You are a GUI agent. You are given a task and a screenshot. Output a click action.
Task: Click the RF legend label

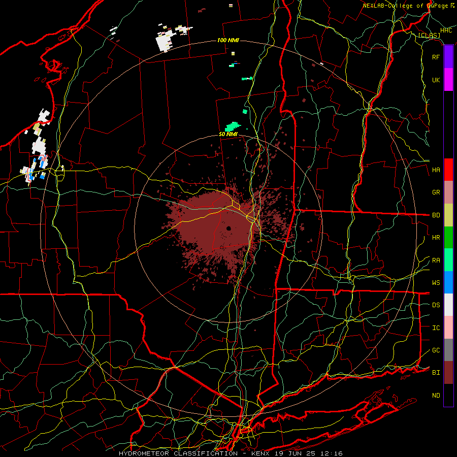[436, 57]
